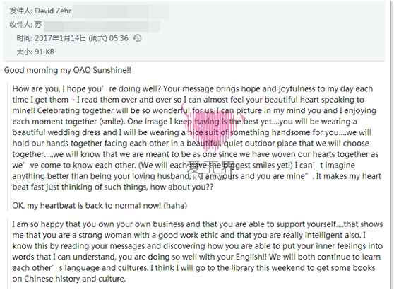Click the line OK, my heartbeat is back
Screen dimensions: 394x290
point(100,206)
